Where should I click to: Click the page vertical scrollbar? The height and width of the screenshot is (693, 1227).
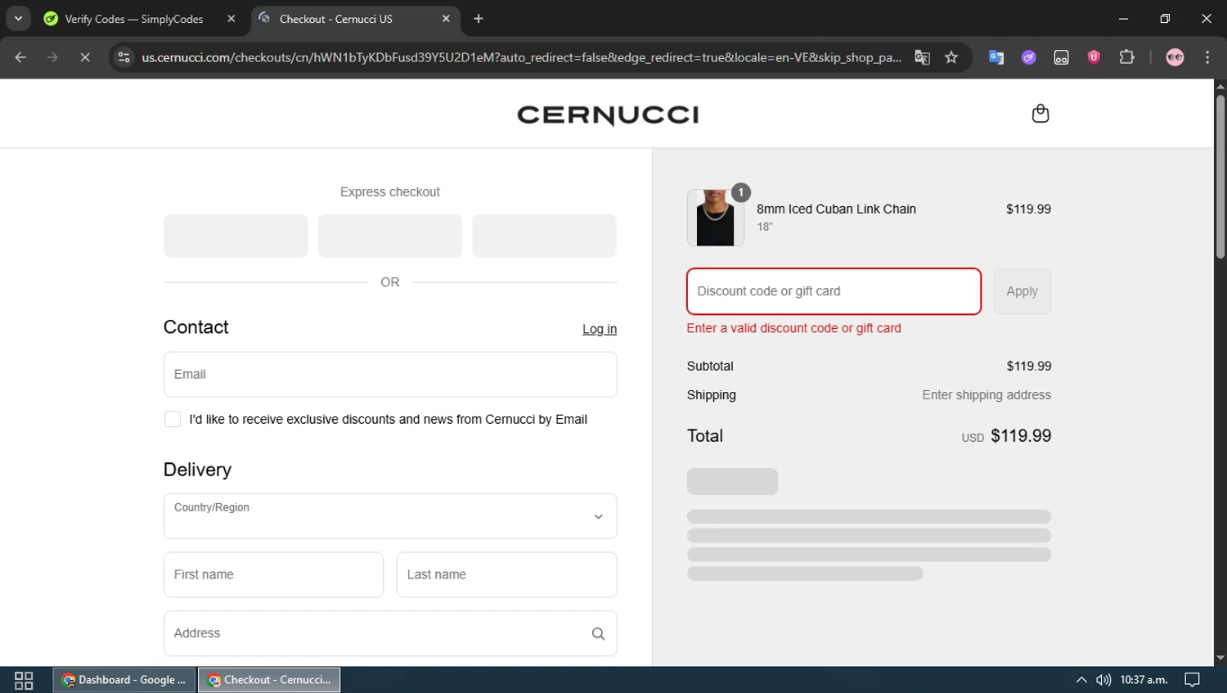click(x=1220, y=178)
